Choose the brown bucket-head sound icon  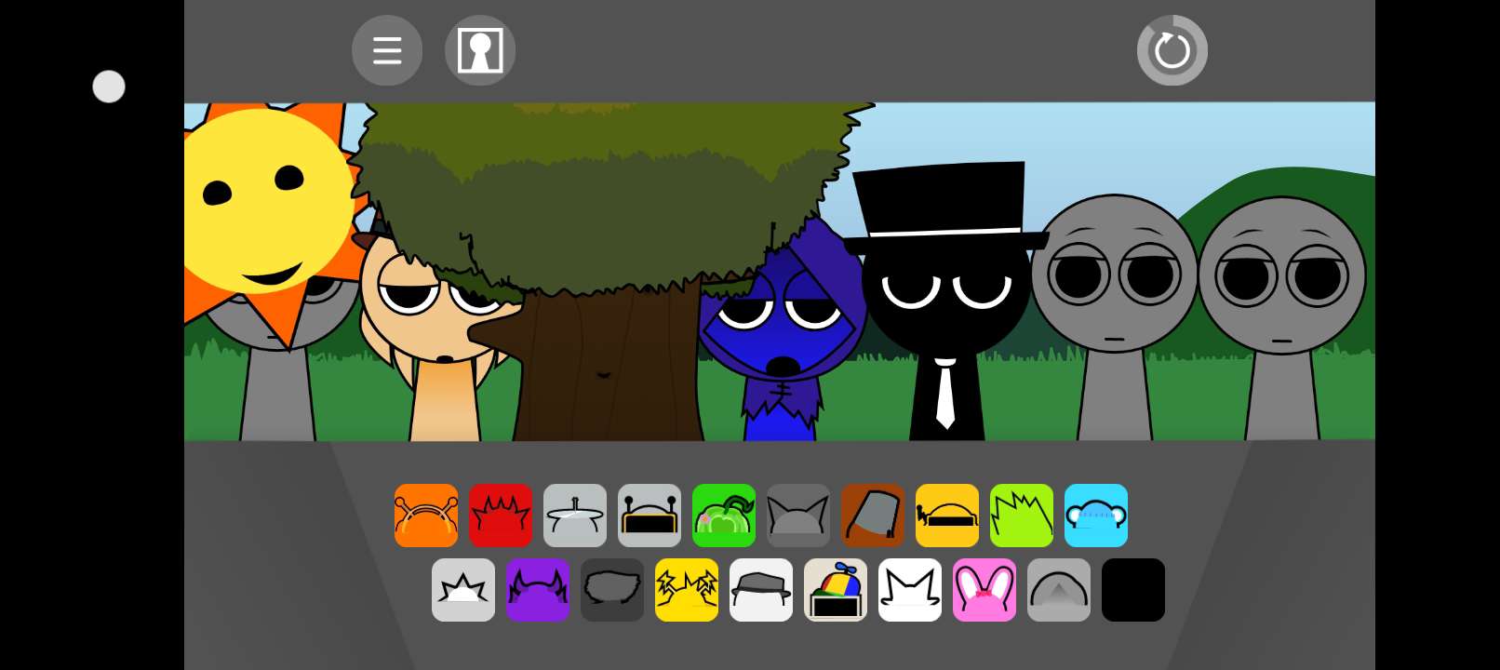click(x=873, y=516)
